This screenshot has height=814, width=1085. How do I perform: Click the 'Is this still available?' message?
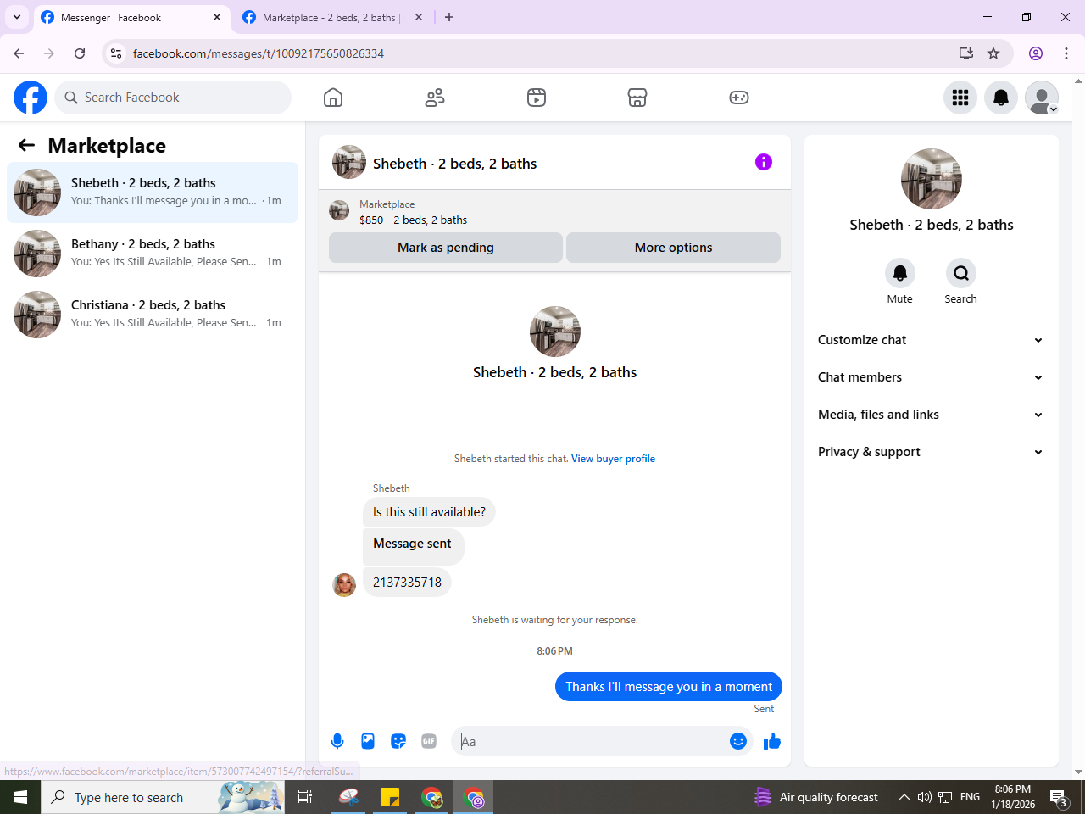[429, 512]
